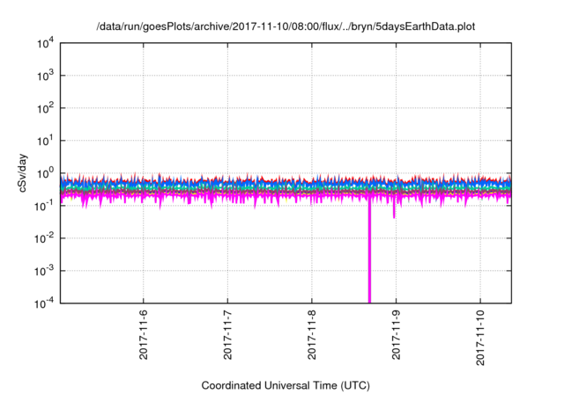Select the 2017-11-10 date tick label
Viewport: 564px width, 394px height.
pyautogui.click(x=480, y=339)
